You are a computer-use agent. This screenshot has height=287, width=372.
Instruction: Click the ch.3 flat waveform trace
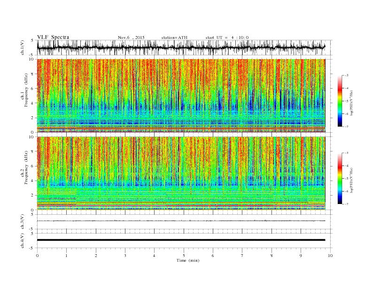tap(181, 221)
